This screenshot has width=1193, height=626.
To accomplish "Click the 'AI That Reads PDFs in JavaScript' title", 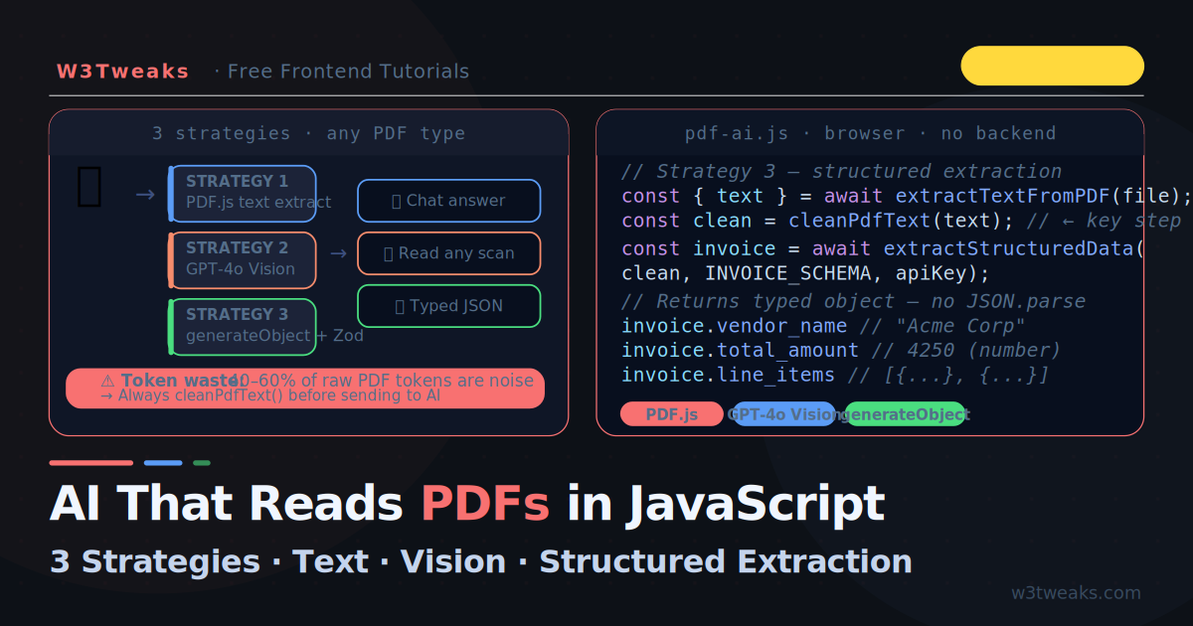I will click(467, 503).
